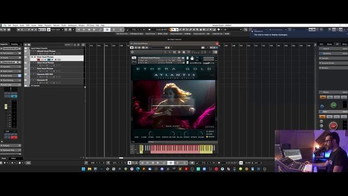Screen dimensions: 348x196
Task: Toggle cycle in the bottom transport bar
Action: pos(164,163)
